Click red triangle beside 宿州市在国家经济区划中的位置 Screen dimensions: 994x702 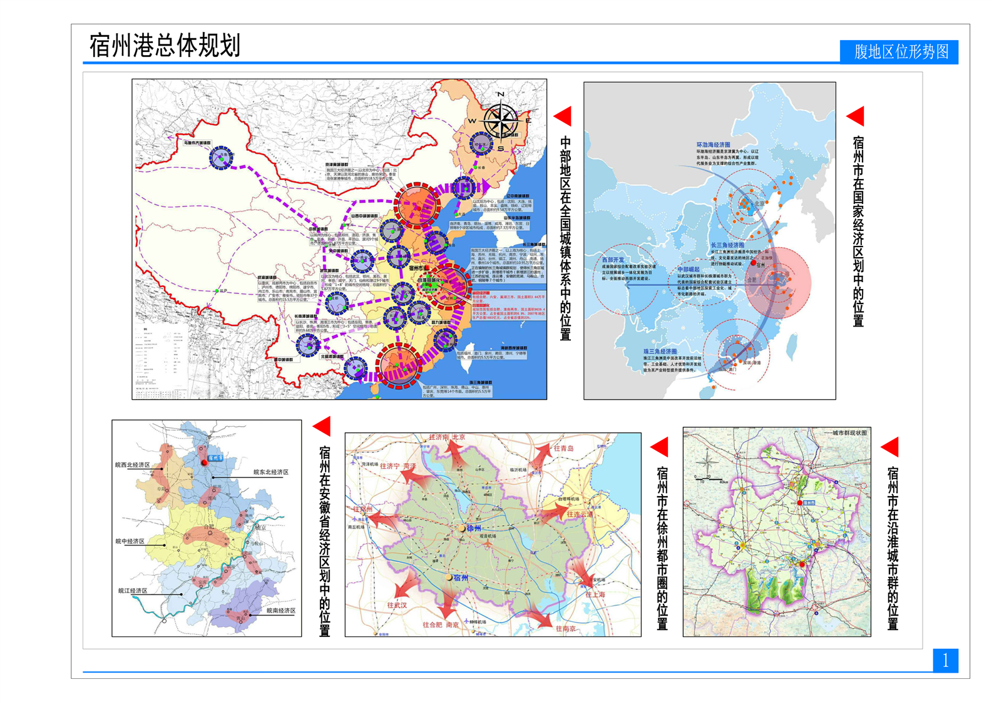coord(856,116)
